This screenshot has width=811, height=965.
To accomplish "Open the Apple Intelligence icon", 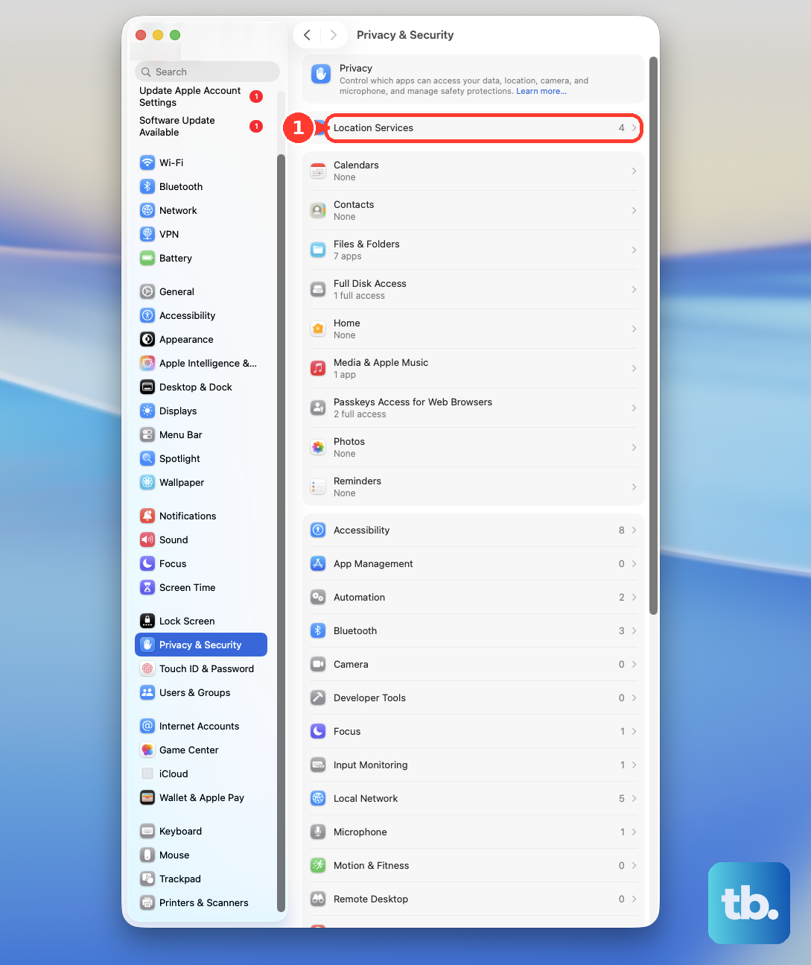I will (x=147, y=363).
